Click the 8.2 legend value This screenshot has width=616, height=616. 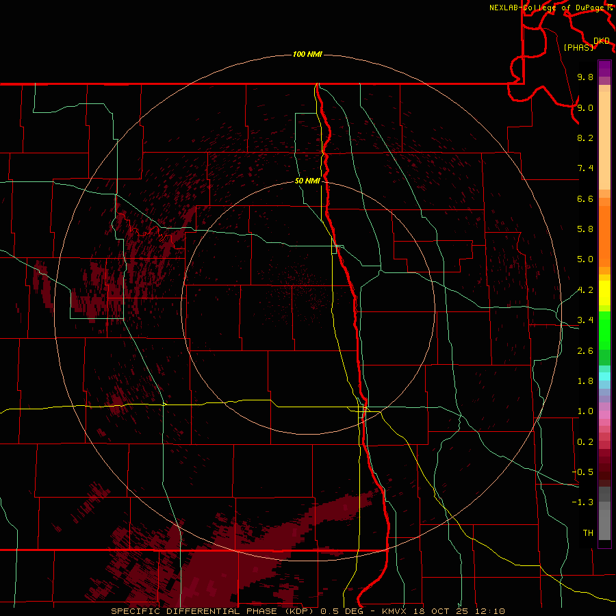click(585, 138)
